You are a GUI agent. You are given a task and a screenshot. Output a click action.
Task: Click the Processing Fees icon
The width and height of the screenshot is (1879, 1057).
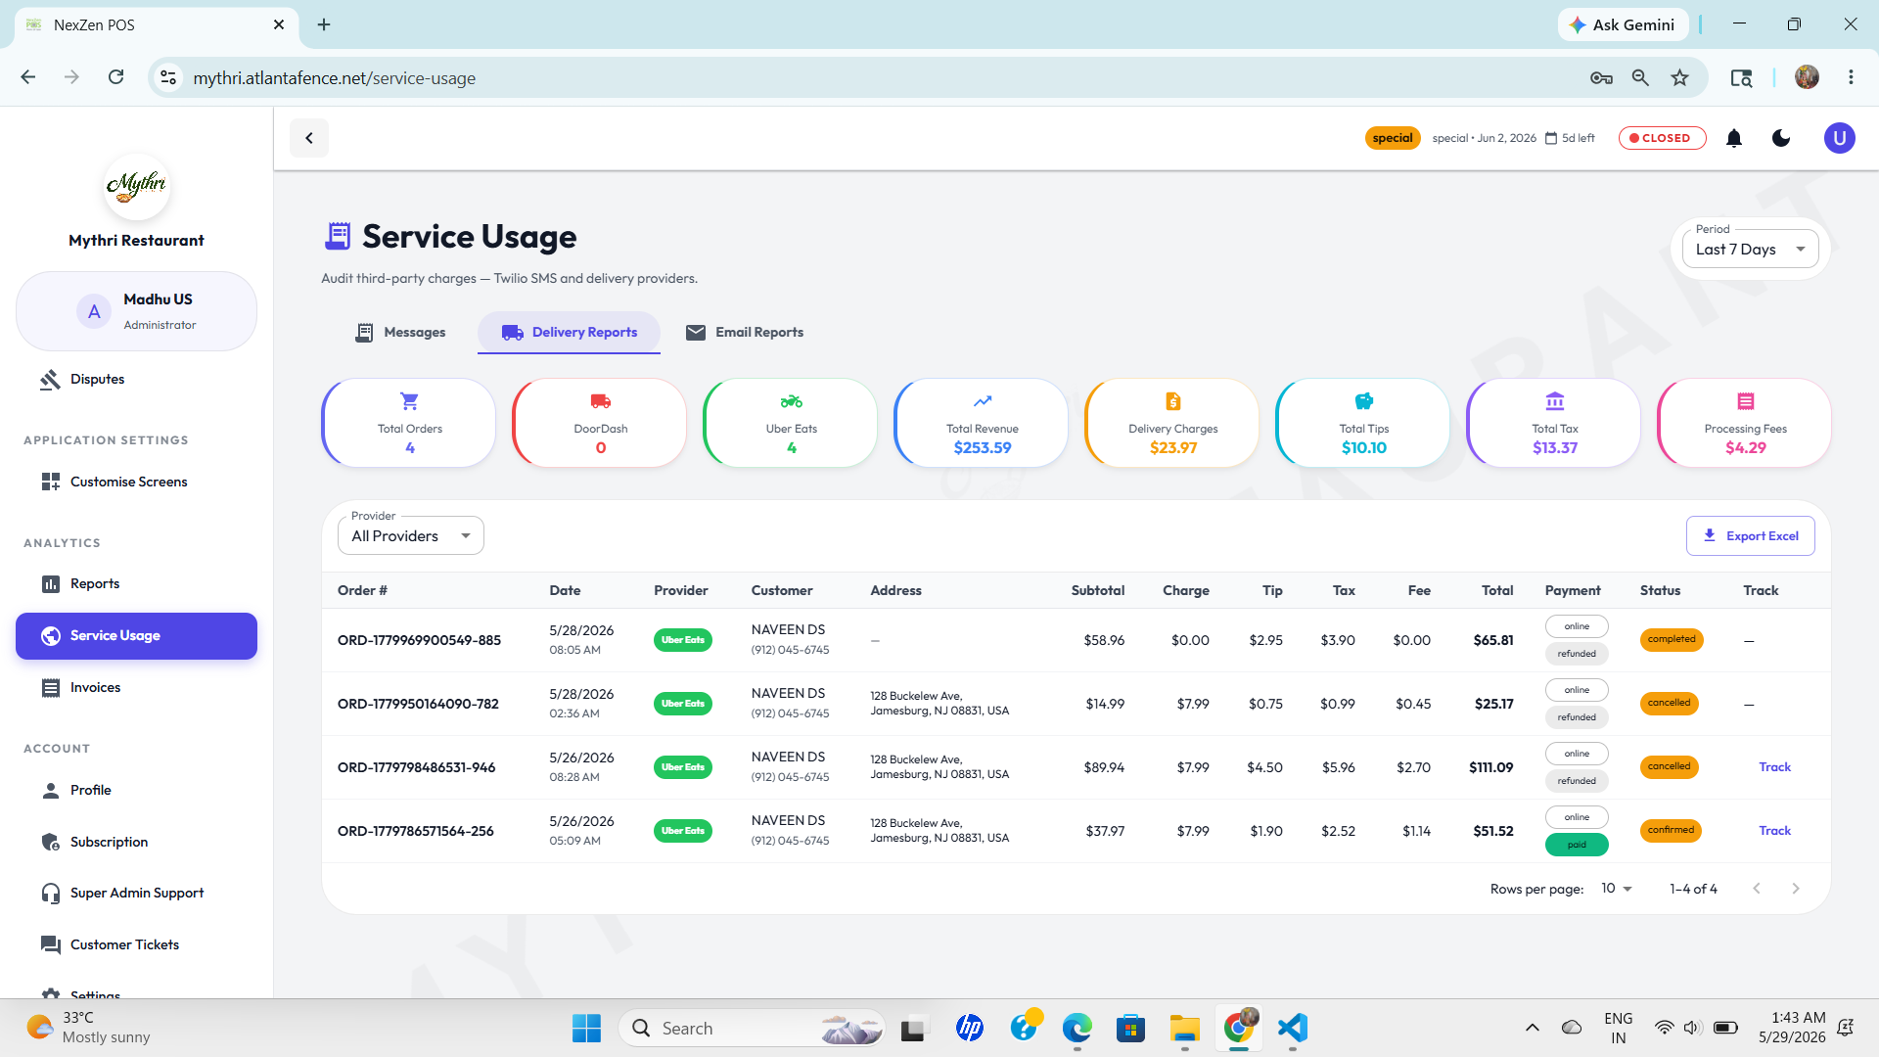[x=1745, y=401]
